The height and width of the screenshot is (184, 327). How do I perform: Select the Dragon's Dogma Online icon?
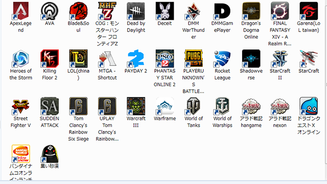[251, 11]
